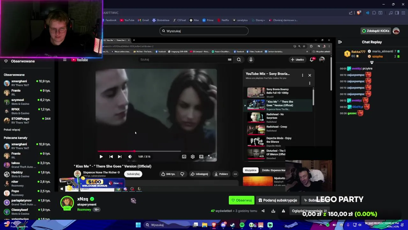This screenshot has width=408, height=230.
Task: Open the Gmail bookmark
Action: pos(143,20)
